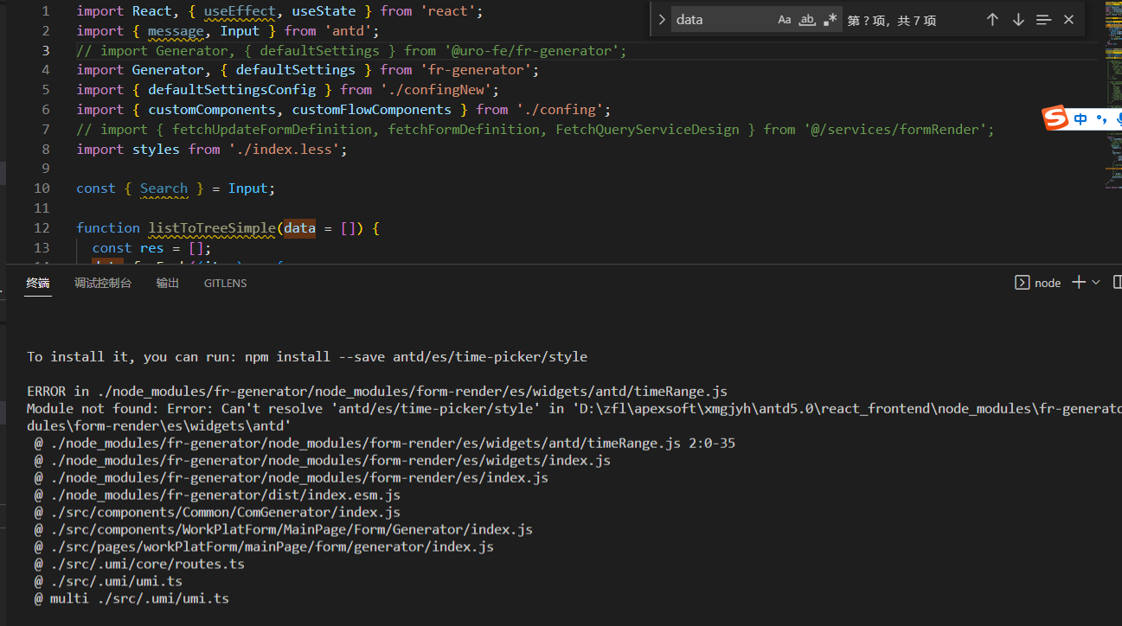Expand the find widget to show replace

coord(660,17)
